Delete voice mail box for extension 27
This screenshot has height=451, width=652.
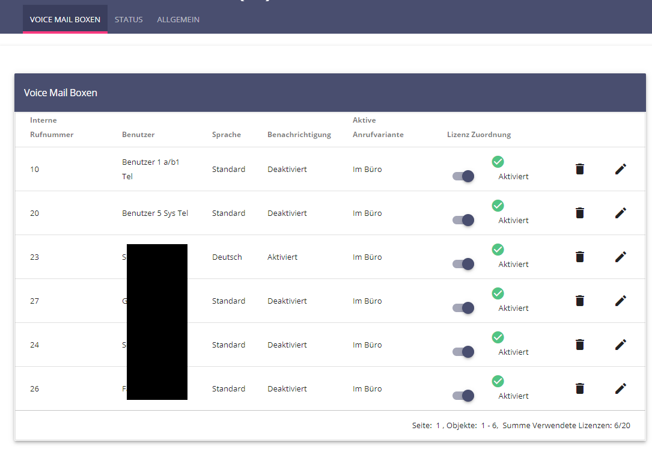coord(580,301)
